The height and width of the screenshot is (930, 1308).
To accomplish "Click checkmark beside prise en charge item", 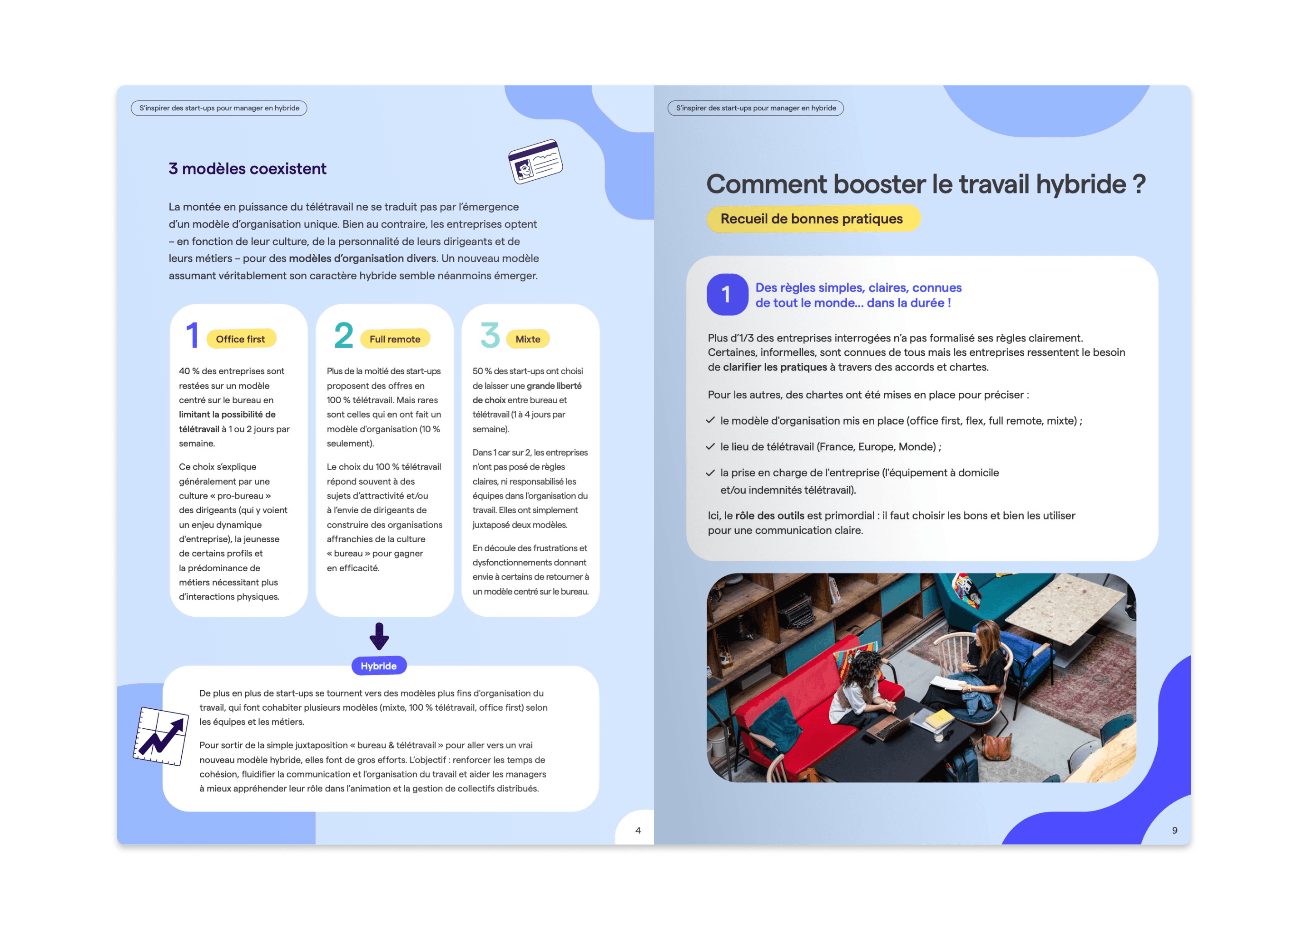I will tap(710, 472).
